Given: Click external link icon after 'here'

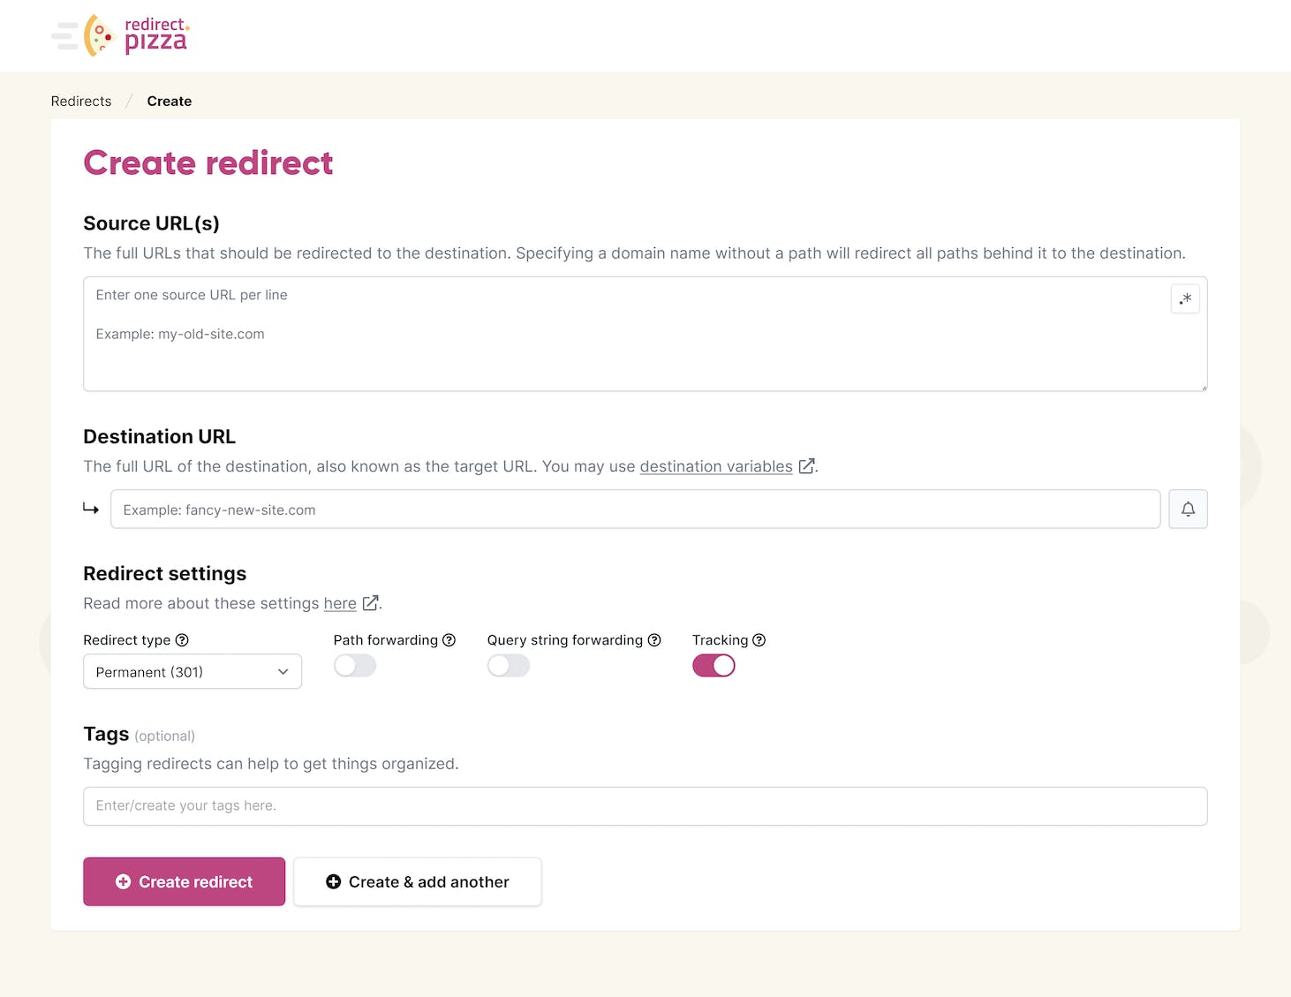Looking at the screenshot, I should [370, 603].
